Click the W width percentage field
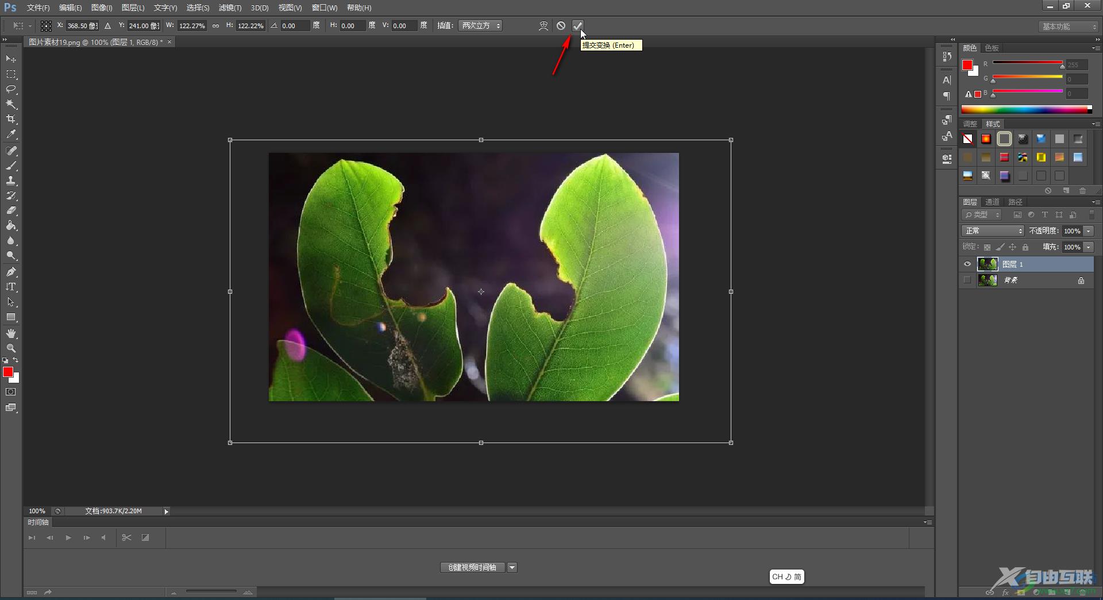 coord(192,26)
